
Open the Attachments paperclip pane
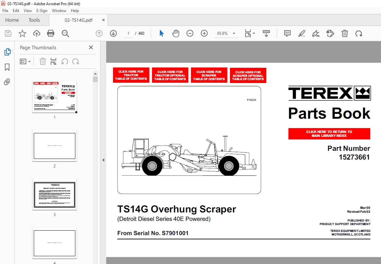pyautogui.click(x=7, y=82)
